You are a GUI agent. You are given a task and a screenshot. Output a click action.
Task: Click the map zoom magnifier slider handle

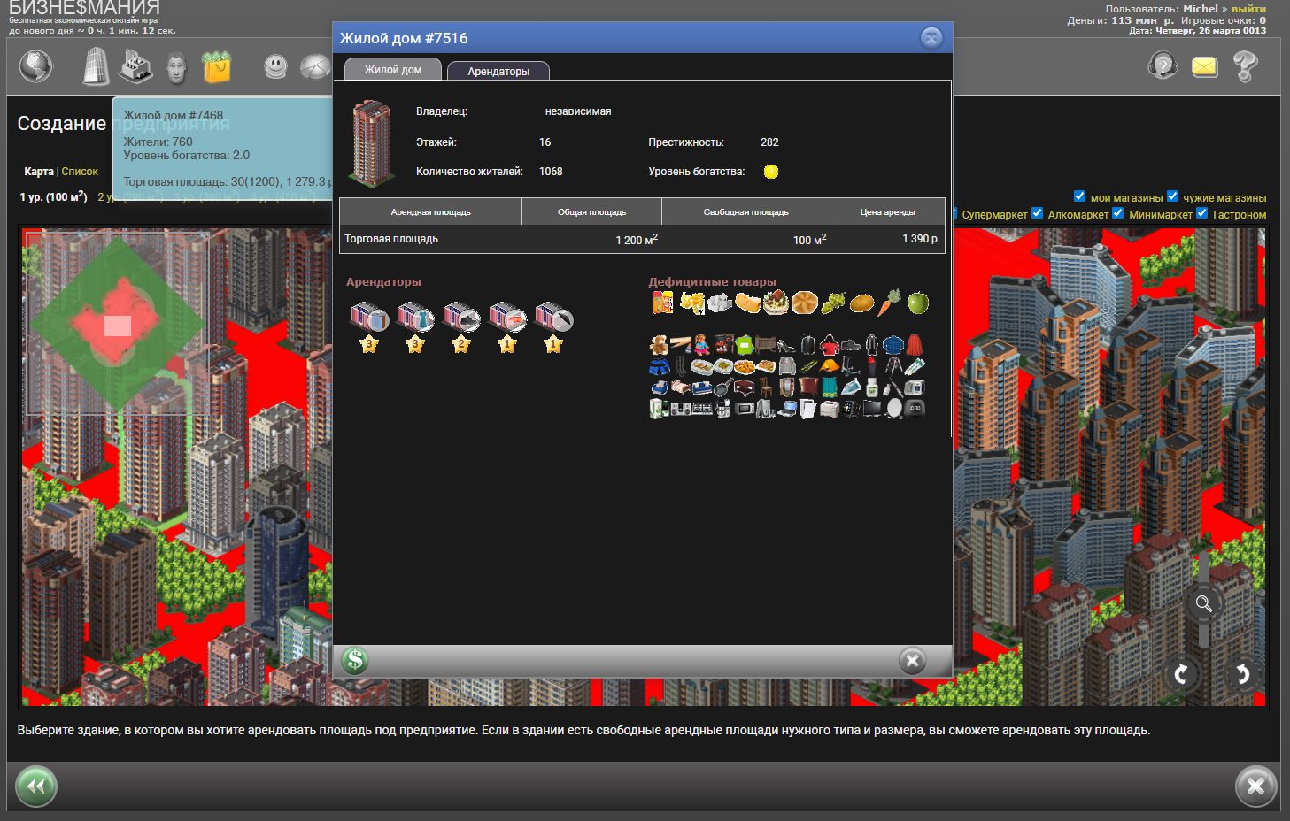pos(1203,603)
